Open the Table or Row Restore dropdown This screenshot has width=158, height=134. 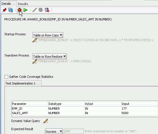coord(50,57)
